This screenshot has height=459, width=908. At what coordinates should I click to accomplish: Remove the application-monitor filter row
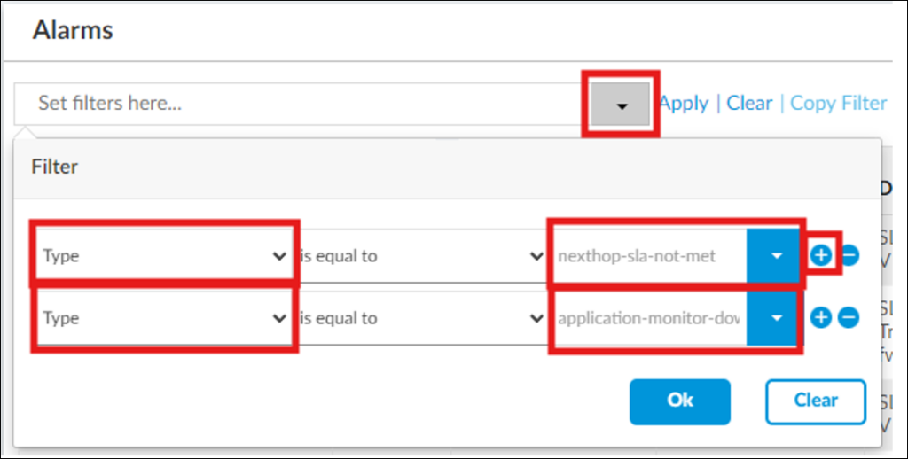[849, 317]
